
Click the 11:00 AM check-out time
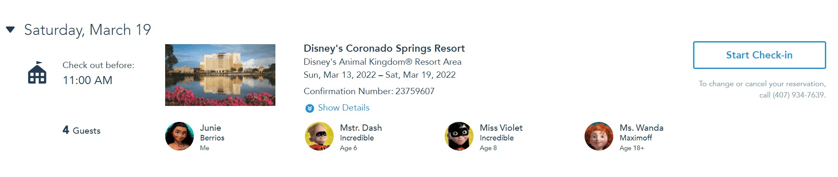tap(87, 80)
